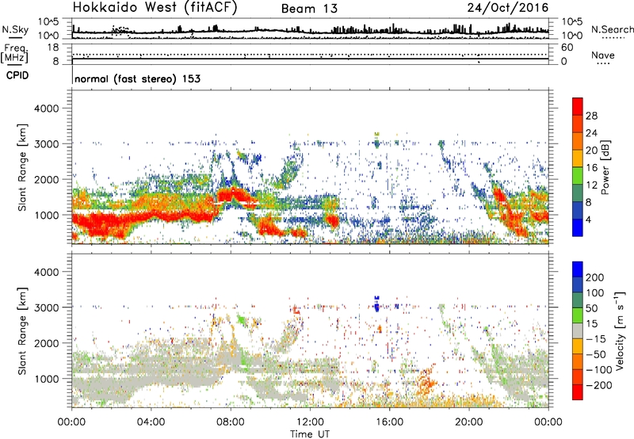Click the date '24/Oct/2016'
Image resolution: width=634 pixels, height=439 pixels.
508,8
